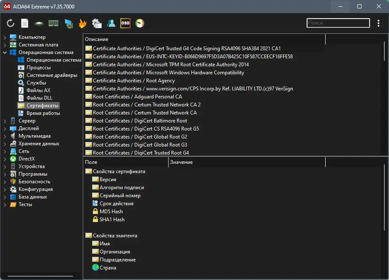Screen dimensions: 389x280
Task: Click the memory RAM module icon
Action: tap(53, 23)
